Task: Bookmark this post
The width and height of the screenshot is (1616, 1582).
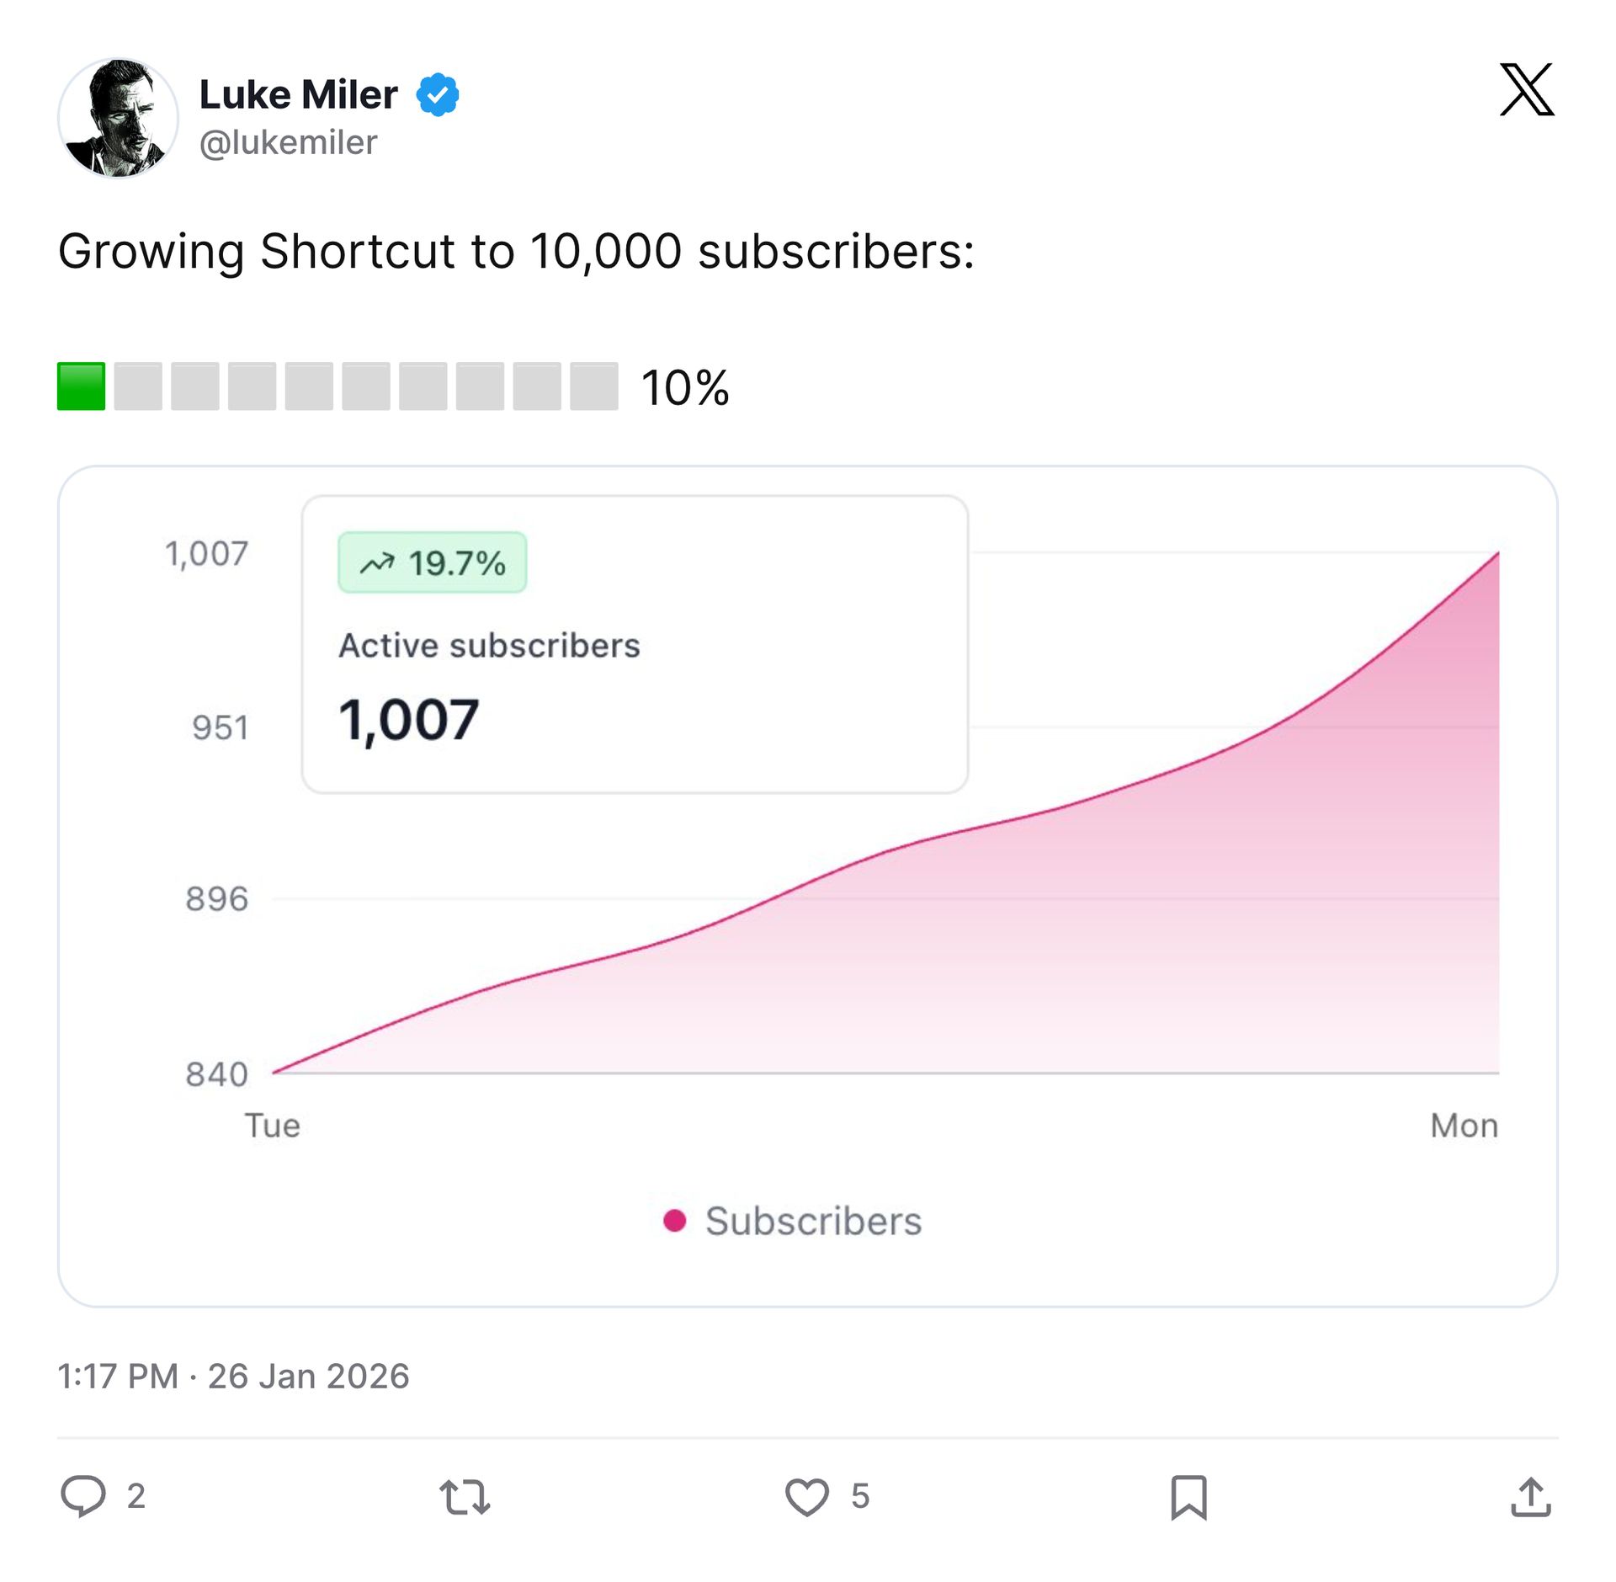Action: (1188, 1497)
